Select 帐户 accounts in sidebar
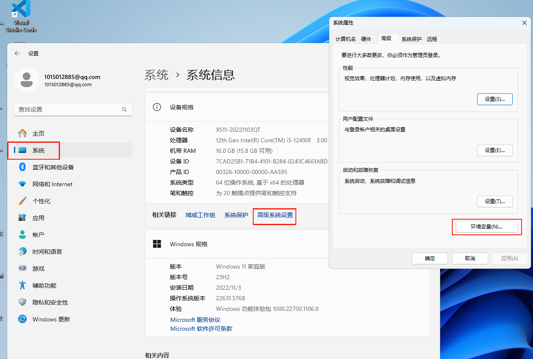 click(38, 235)
